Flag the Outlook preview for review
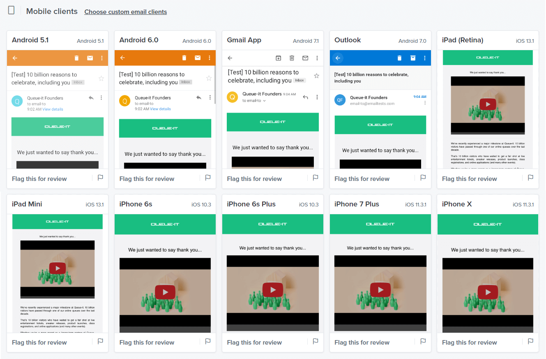The height and width of the screenshot is (359, 546). click(423, 178)
